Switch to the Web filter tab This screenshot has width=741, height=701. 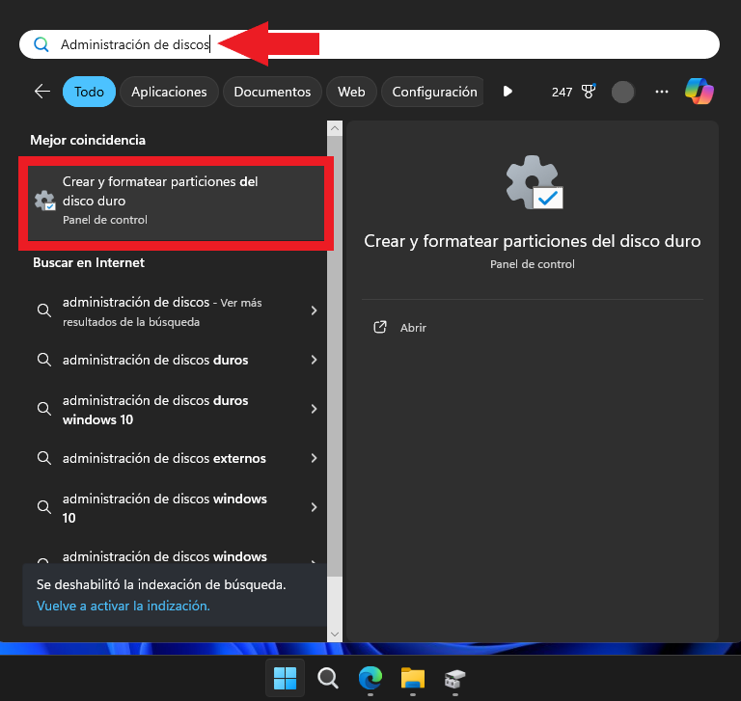click(351, 92)
